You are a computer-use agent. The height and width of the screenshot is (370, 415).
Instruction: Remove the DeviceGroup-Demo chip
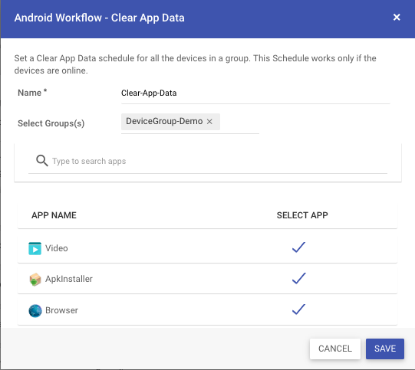pos(209,122)
